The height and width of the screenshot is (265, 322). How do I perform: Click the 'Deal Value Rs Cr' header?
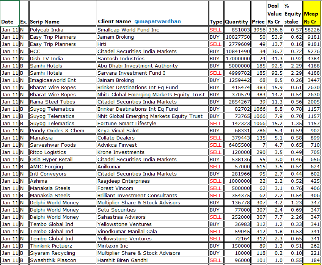[275, 13]
